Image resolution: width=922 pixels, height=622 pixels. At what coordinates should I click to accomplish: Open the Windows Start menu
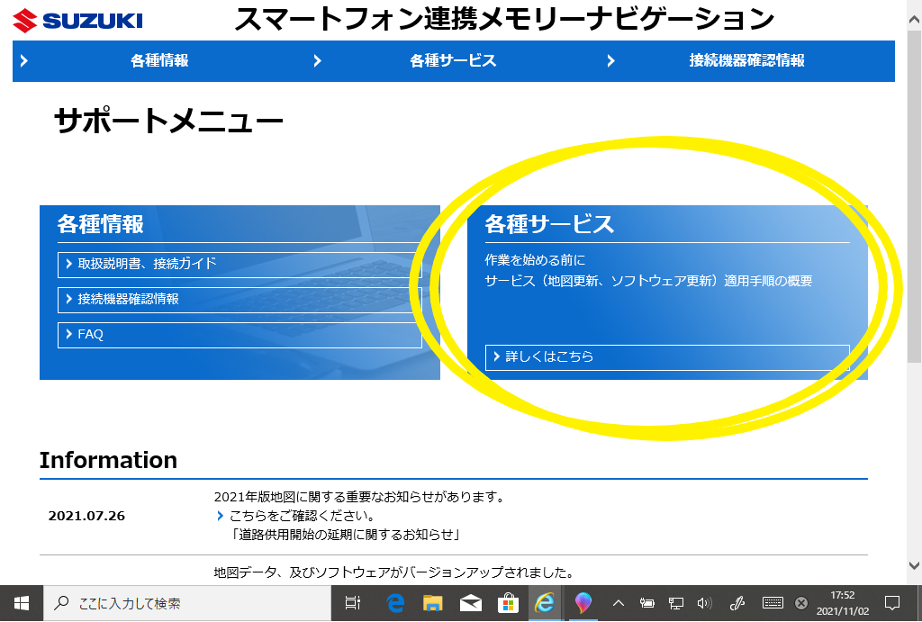pos(22,603)
